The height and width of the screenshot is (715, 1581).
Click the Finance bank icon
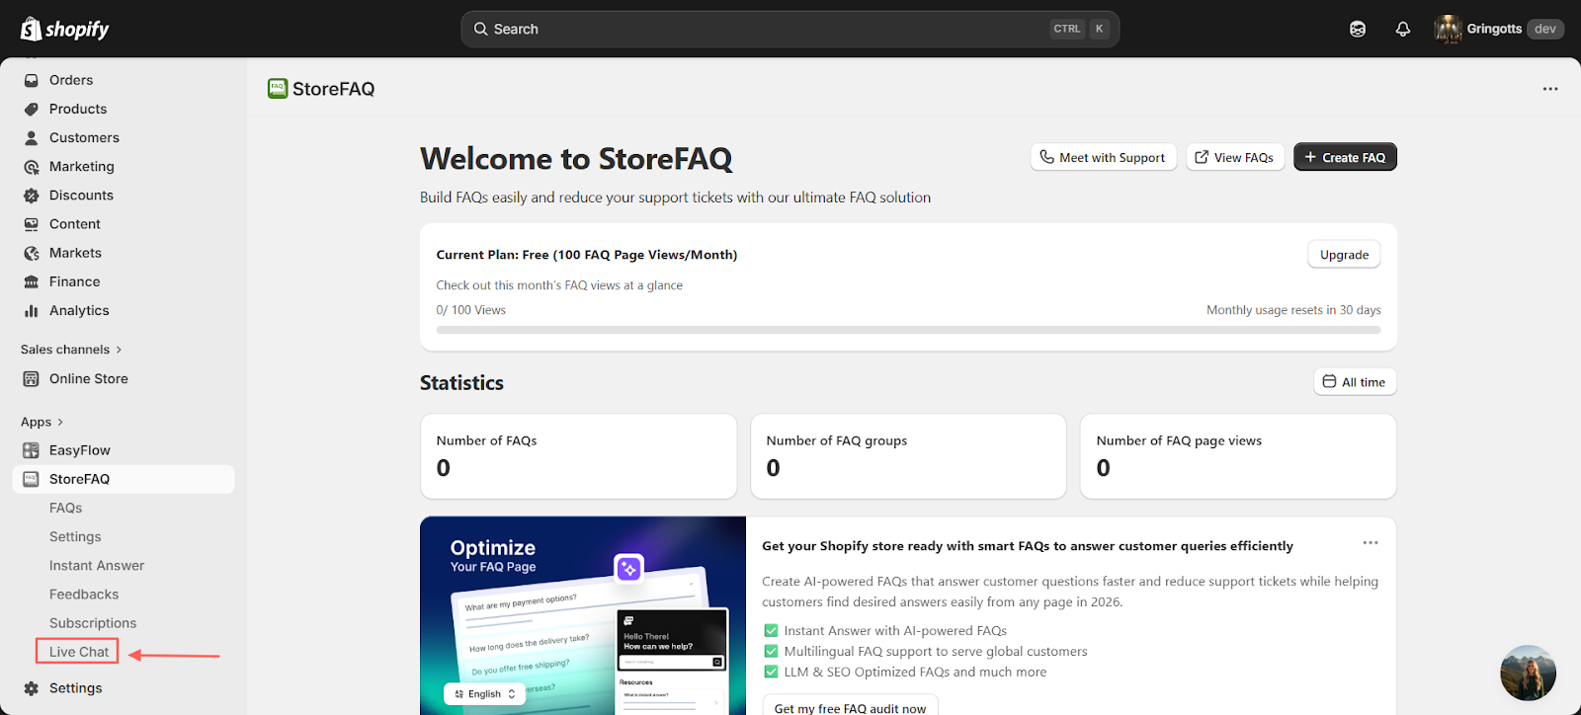pos(32,281)
